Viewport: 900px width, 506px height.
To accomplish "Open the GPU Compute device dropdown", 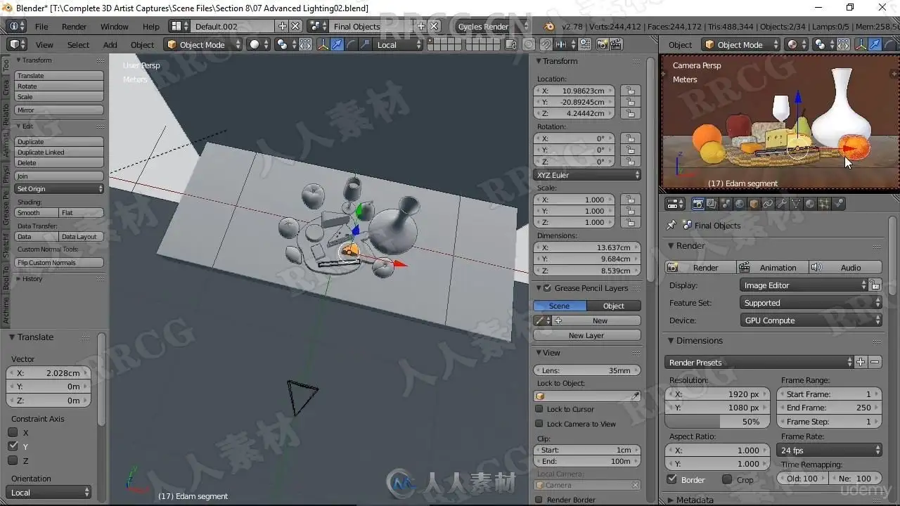I will pyautogui.click(x=811, y=320).
